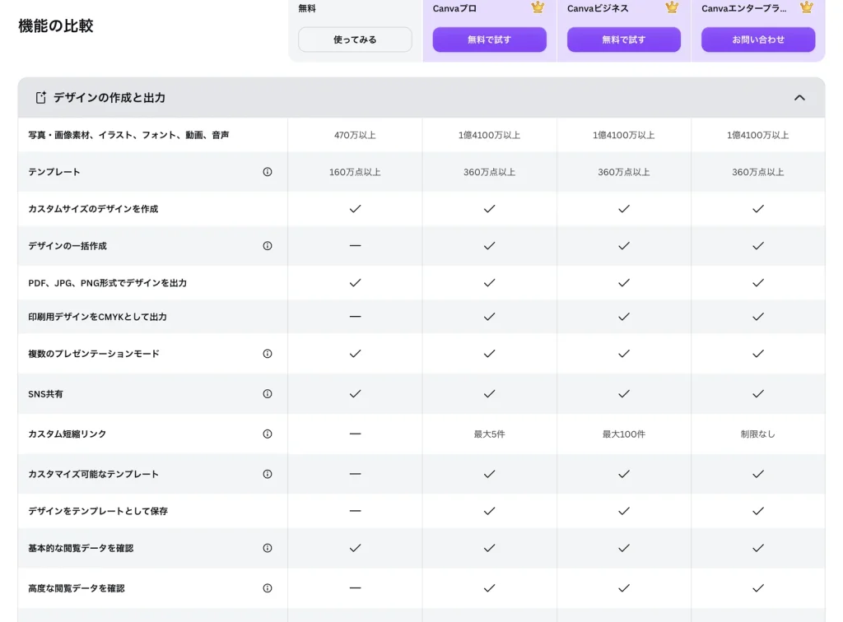Select the Canvaプロ plan column heading

click(x=454, y=8)
